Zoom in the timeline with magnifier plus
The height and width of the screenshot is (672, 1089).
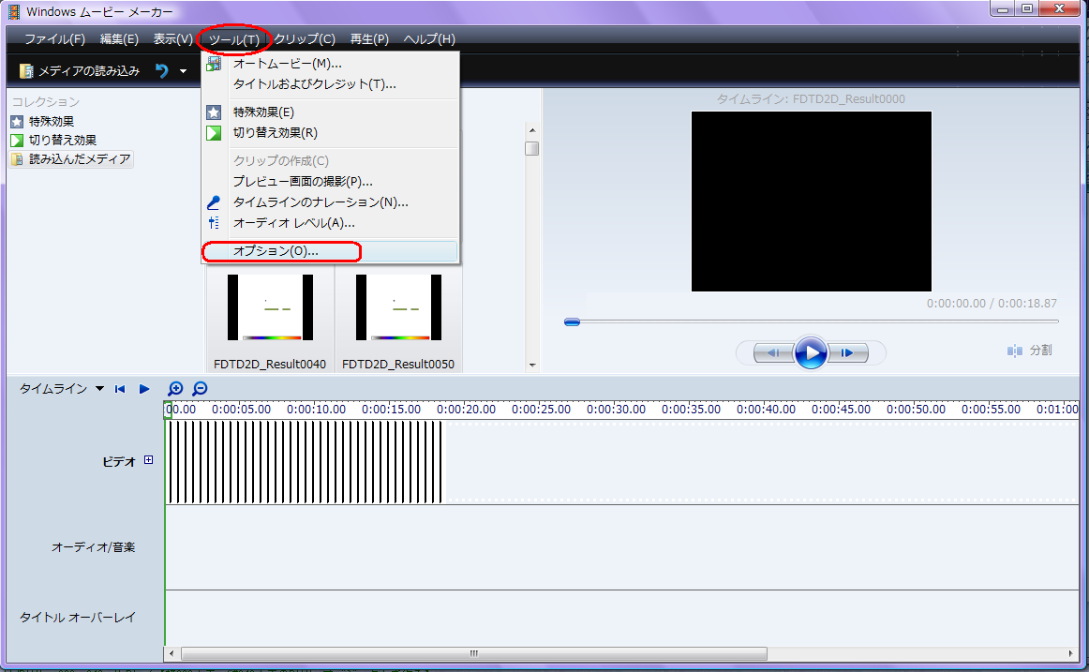pos(175,389)
